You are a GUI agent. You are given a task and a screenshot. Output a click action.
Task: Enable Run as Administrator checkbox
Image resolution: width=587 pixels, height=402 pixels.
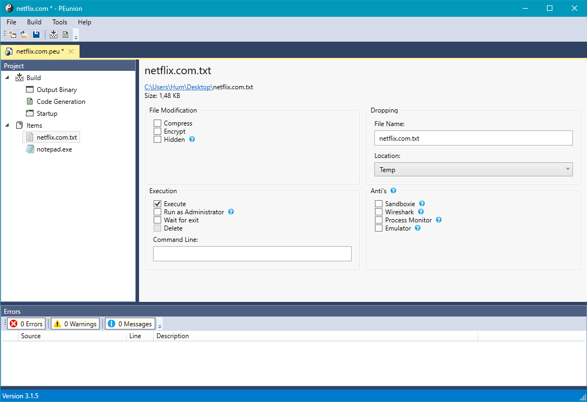click(x=157, y=212)
